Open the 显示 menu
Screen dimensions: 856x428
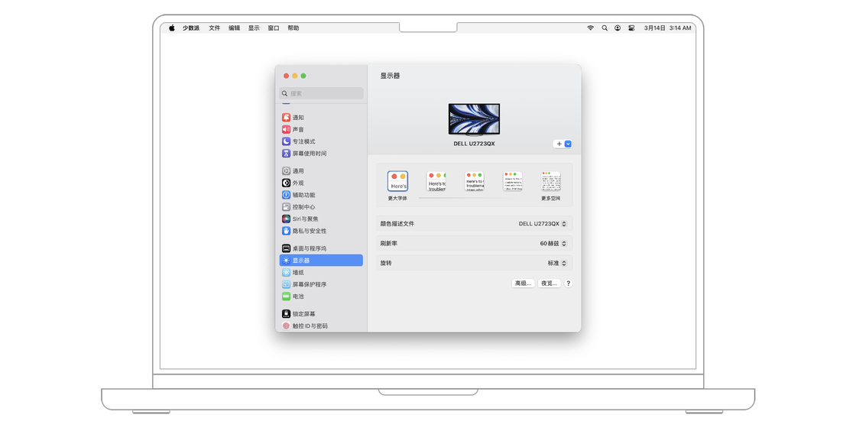coord(254,28)
